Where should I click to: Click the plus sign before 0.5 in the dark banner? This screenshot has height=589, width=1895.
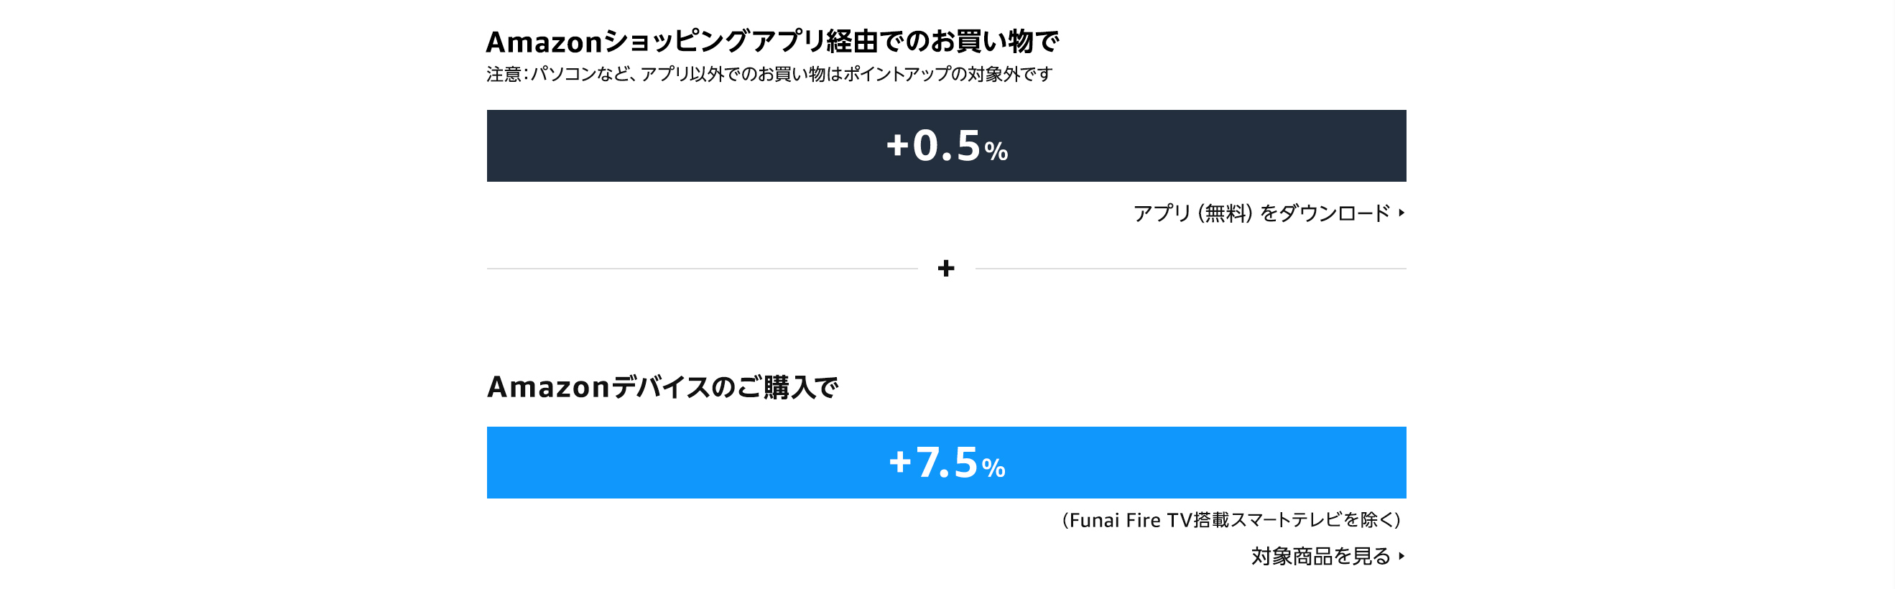click(x=897, y=144)
